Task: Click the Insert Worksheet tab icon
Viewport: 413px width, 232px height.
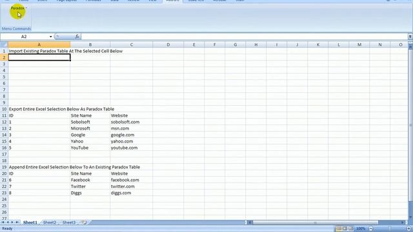Action: tap(85, 222)
